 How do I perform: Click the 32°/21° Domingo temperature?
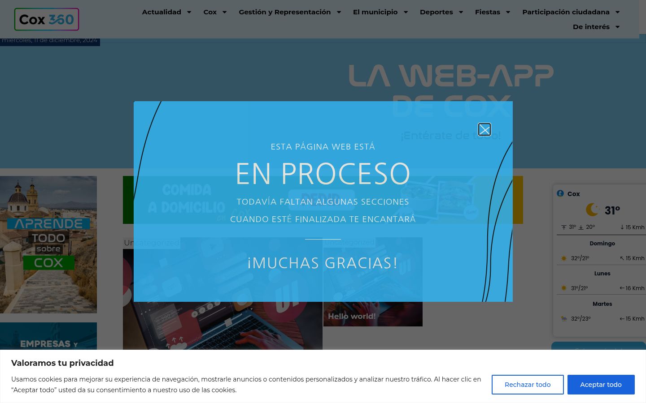tap(580, 258)
